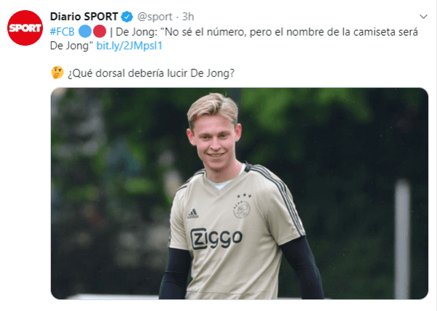
Task: Click the question text about dorsal
Action: [x=151, y=73]
